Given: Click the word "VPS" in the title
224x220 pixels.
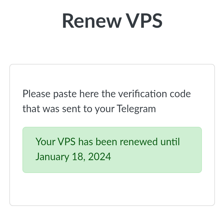Looking at the screenshot, I should [144, 21].
